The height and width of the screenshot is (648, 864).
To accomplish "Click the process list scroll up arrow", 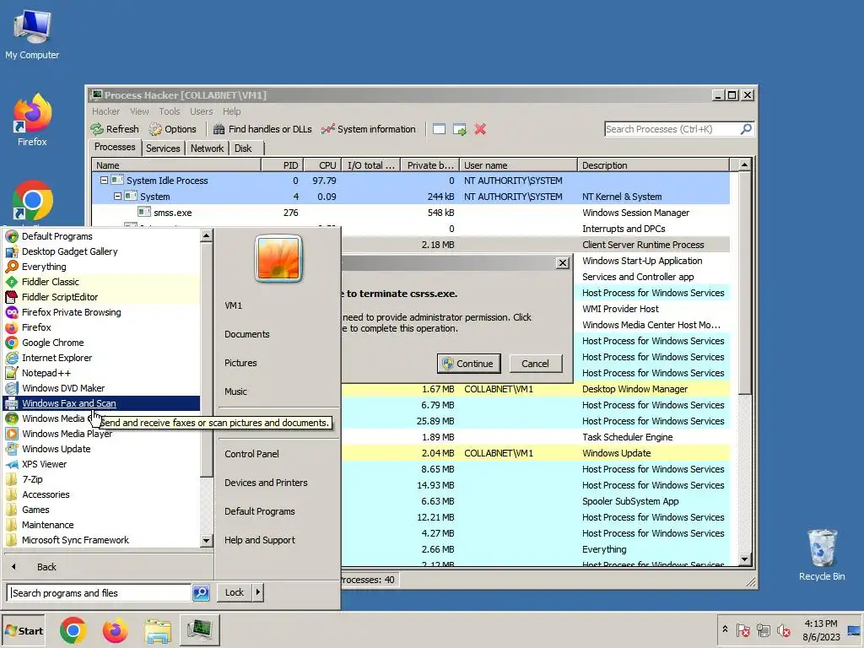I will [744, 165].
